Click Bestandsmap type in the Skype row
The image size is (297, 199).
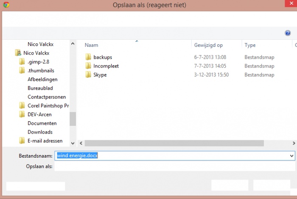[x=259, y=75]
